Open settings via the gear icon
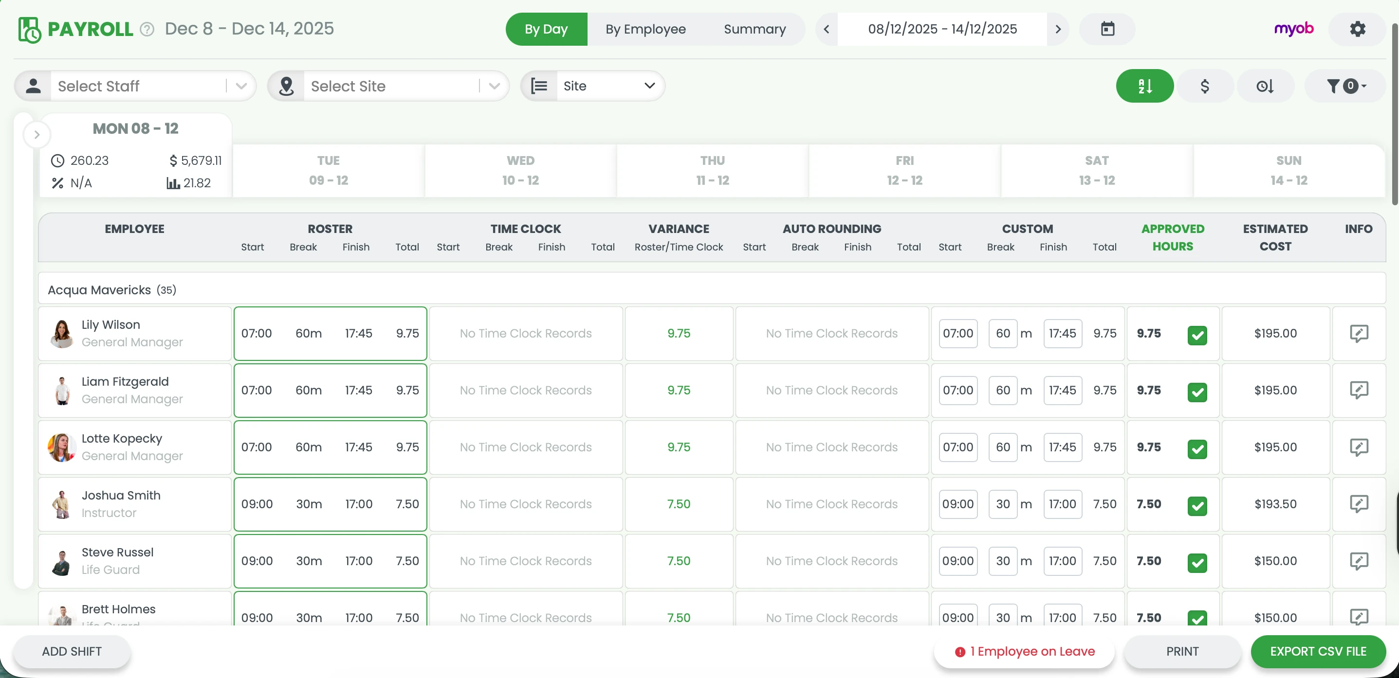 (1357, 29)
